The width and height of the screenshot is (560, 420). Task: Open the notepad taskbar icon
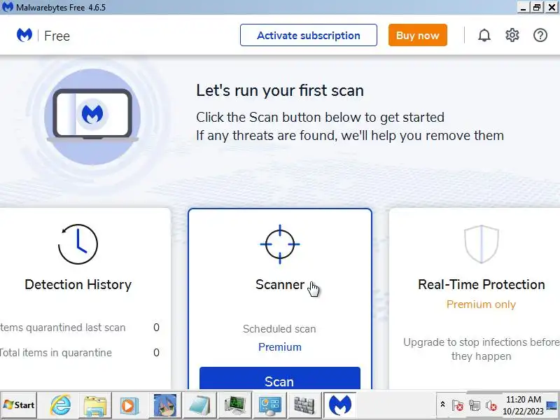pyautogui.click(x=199, y=405)
